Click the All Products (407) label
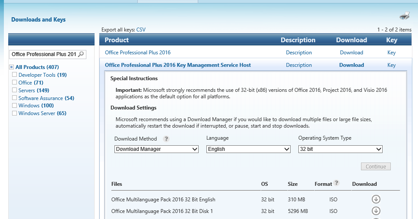 pyautogui.click(x=37, y=67)
